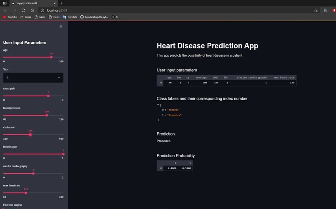The image size is (336, 209).
Task: Open the 'fr' bookmark
Action: click(115, 17)
